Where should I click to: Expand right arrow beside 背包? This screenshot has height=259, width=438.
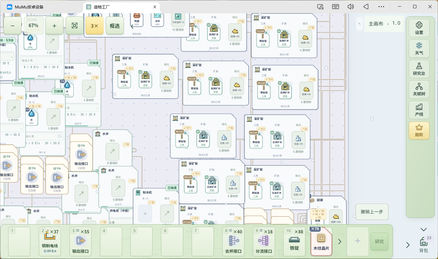click(408, 245)
